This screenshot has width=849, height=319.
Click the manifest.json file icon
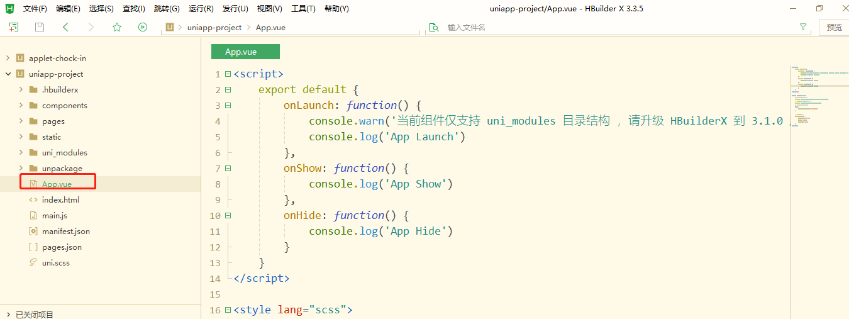click(33, 232)
